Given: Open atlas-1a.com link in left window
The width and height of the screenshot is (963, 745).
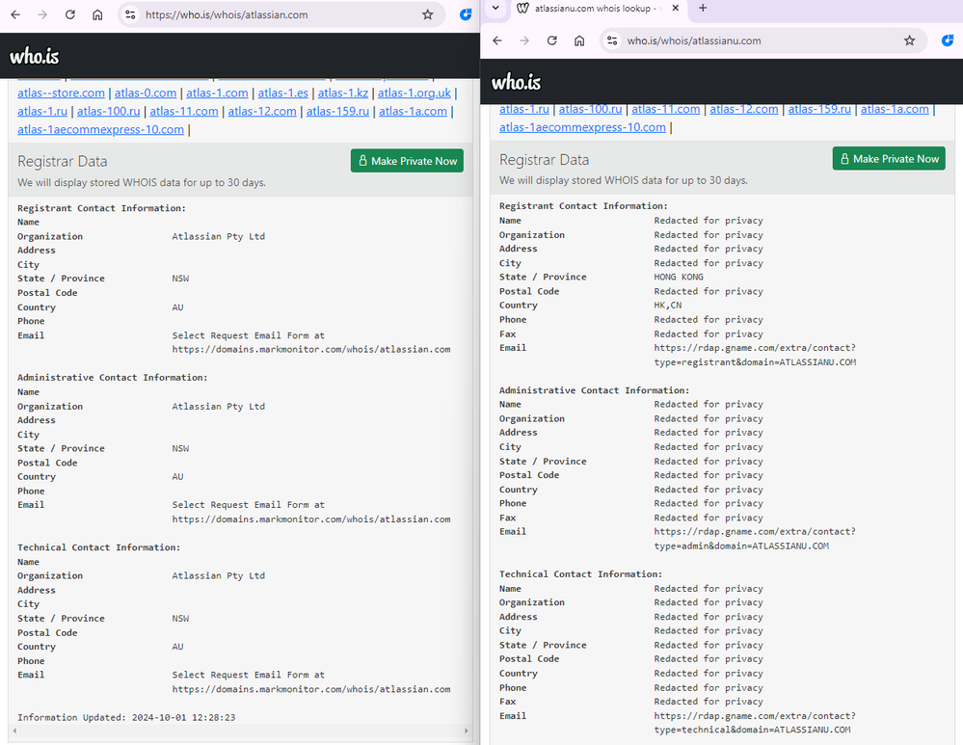Looking at the screenshot, I should [x=413, y=111].
